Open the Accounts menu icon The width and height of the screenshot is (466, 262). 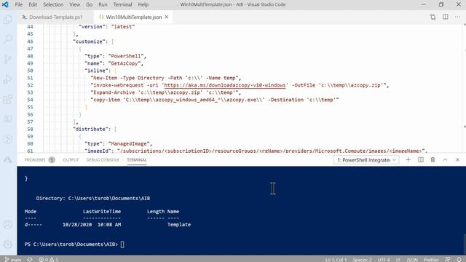8,224
